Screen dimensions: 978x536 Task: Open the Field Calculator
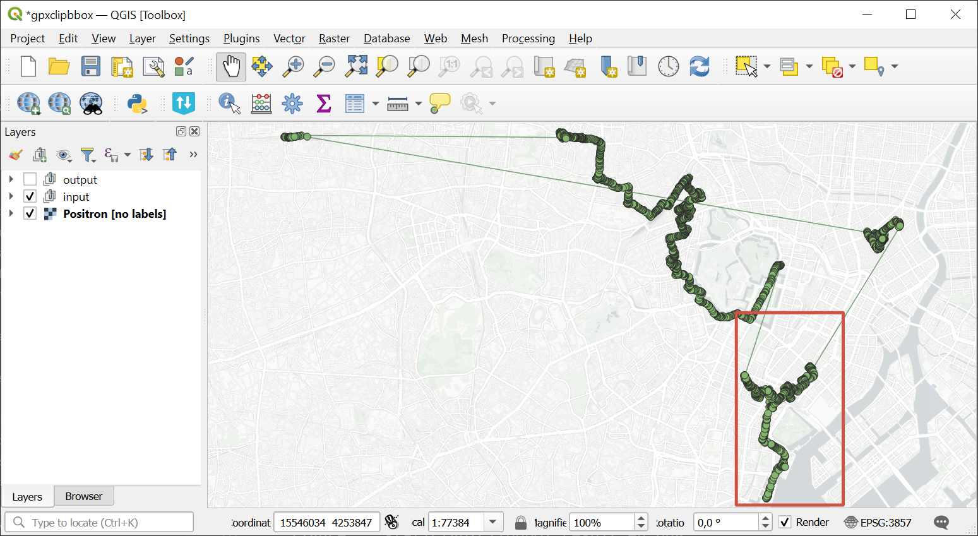(x=261, y=104)
